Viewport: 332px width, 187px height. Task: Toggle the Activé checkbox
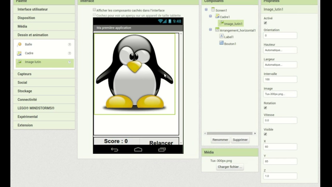(x=265, y=23)
